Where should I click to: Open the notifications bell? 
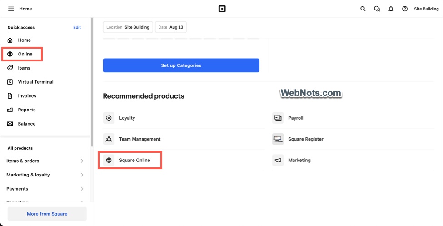[x=391, y=9]
